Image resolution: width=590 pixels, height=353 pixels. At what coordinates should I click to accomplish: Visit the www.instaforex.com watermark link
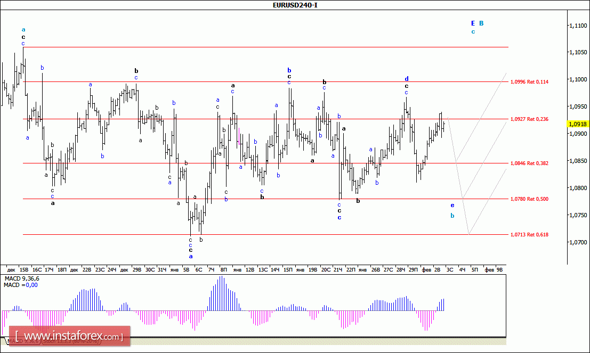tap(69, 336)
